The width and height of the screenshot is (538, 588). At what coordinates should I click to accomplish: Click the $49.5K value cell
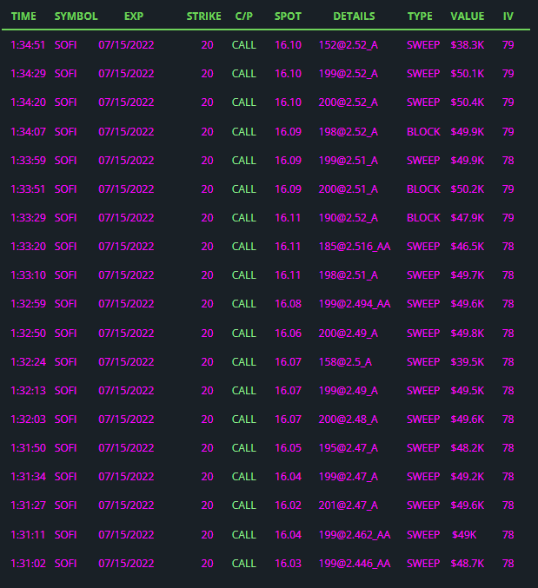tap(467, 391)
